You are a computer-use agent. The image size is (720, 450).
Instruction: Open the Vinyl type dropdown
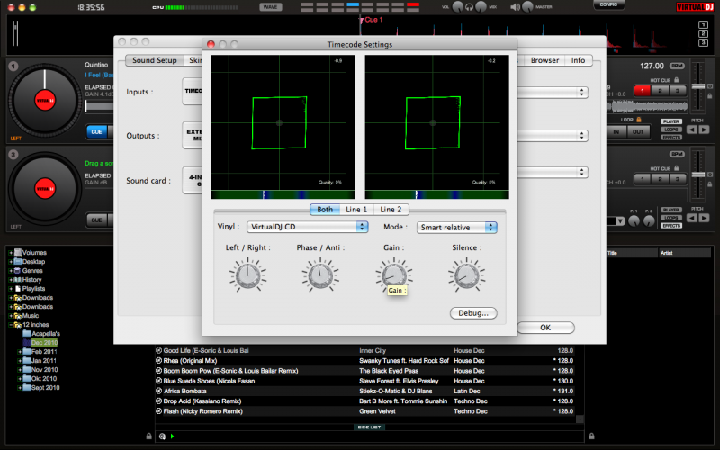307,227
